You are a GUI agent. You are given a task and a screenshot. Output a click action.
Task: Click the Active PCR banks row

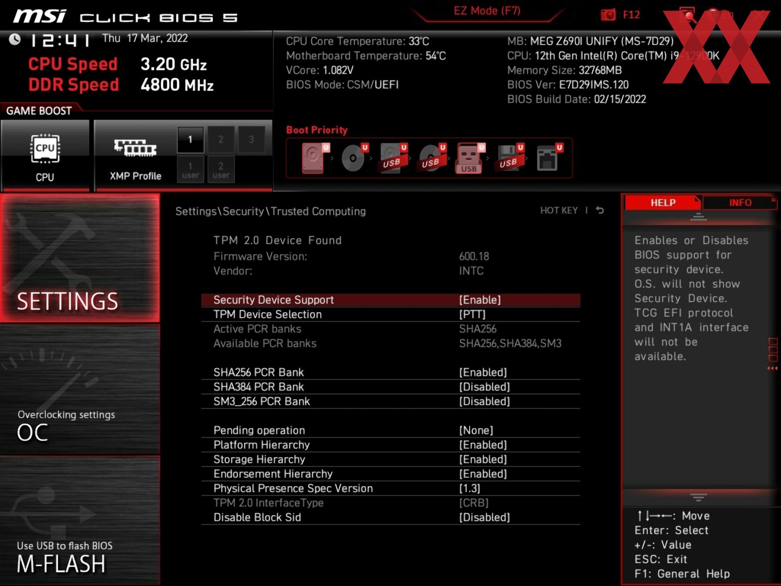(390, 329)
